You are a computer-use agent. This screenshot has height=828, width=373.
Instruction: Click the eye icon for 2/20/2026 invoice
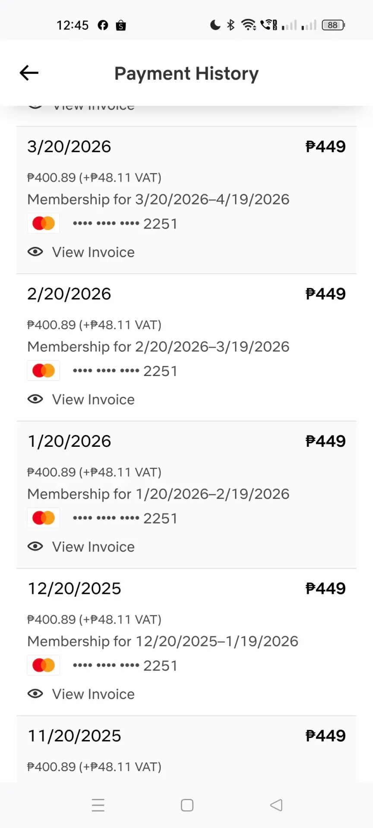(35, 399)
